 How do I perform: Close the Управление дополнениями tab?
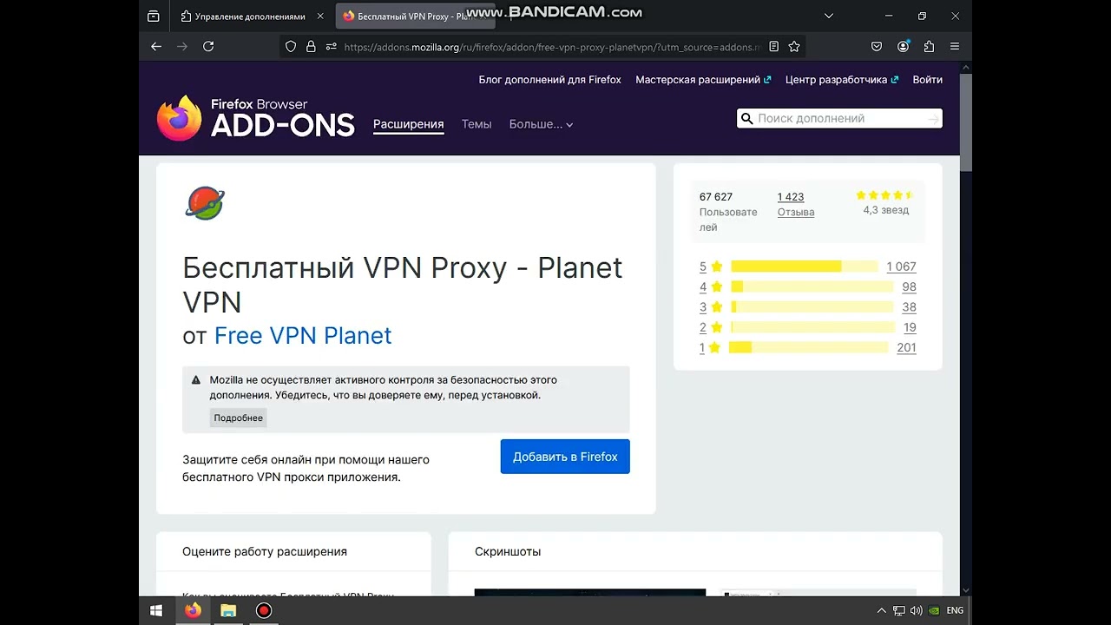(x=320, y=16)
